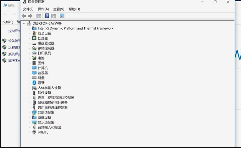This screenshot has height=148, width=241.
Task: Select the Bluetooth (蓝牙) device icon
Action: click(34, 83)
